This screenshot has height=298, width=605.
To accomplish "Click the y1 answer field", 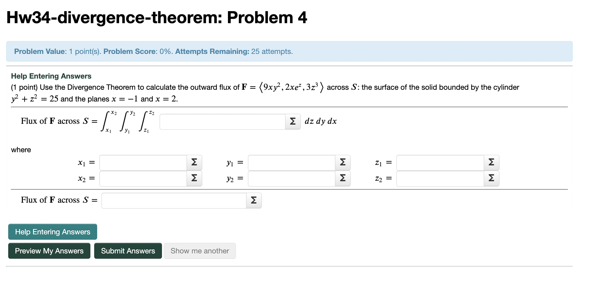I will [x=292, y=162].
